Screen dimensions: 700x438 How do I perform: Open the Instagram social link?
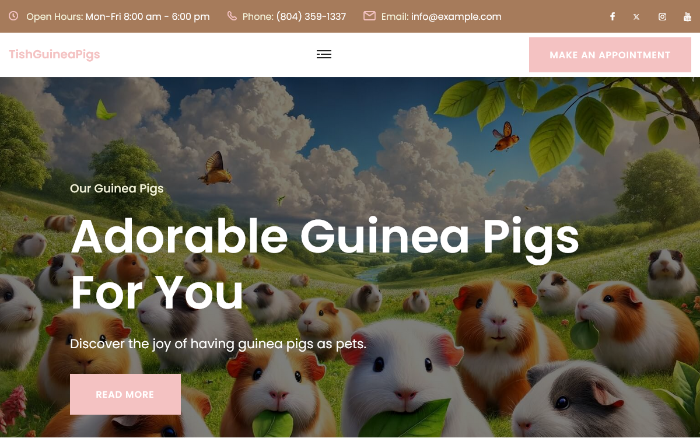pyautogui.click(x=662, y=16)
